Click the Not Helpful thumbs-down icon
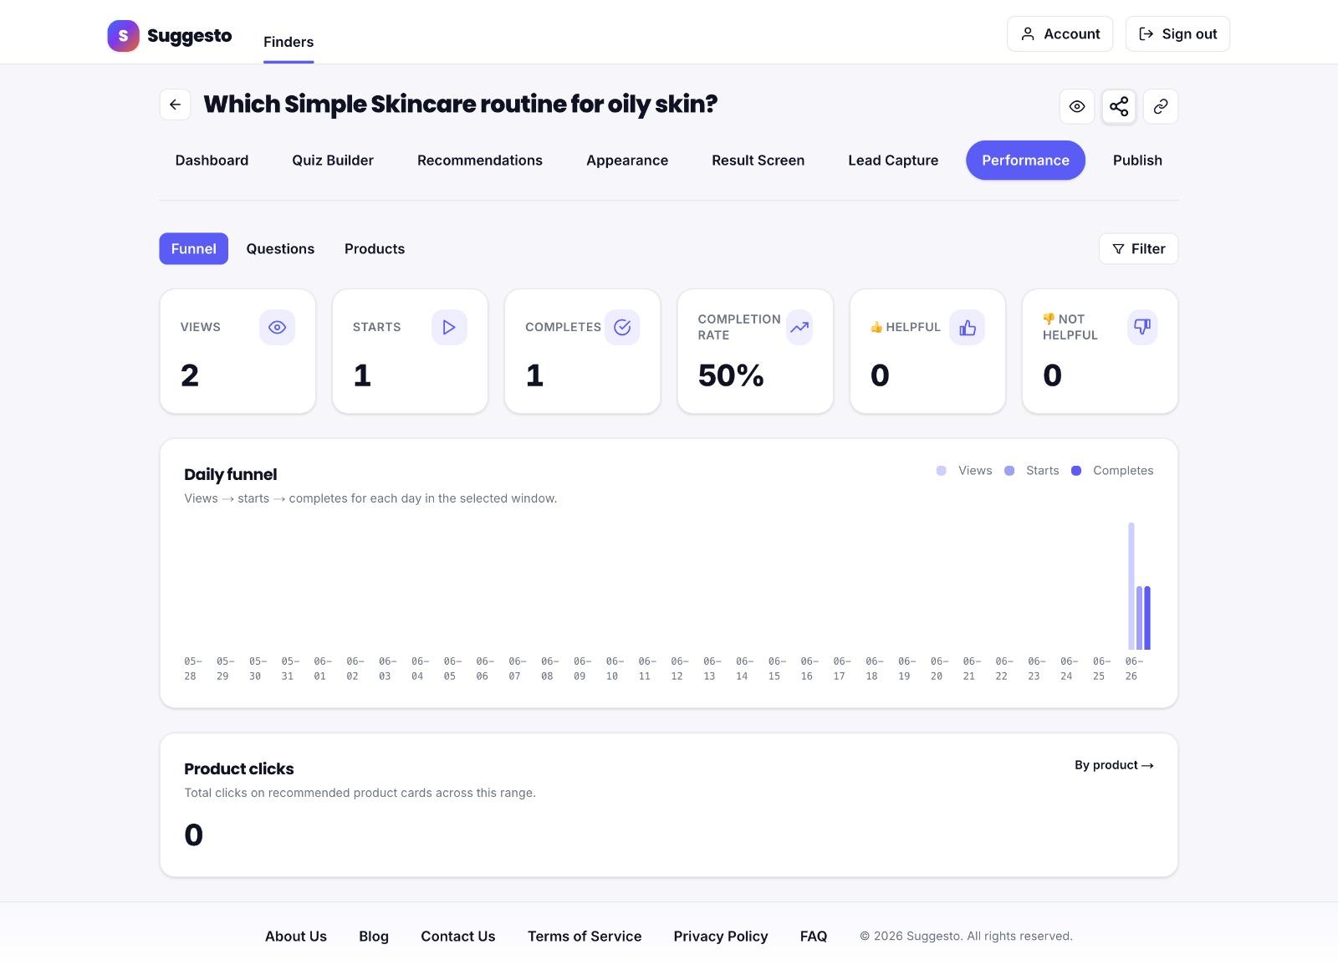Image resolution: width=1338 pixels, height=970 pixels. pos(1142,327)
